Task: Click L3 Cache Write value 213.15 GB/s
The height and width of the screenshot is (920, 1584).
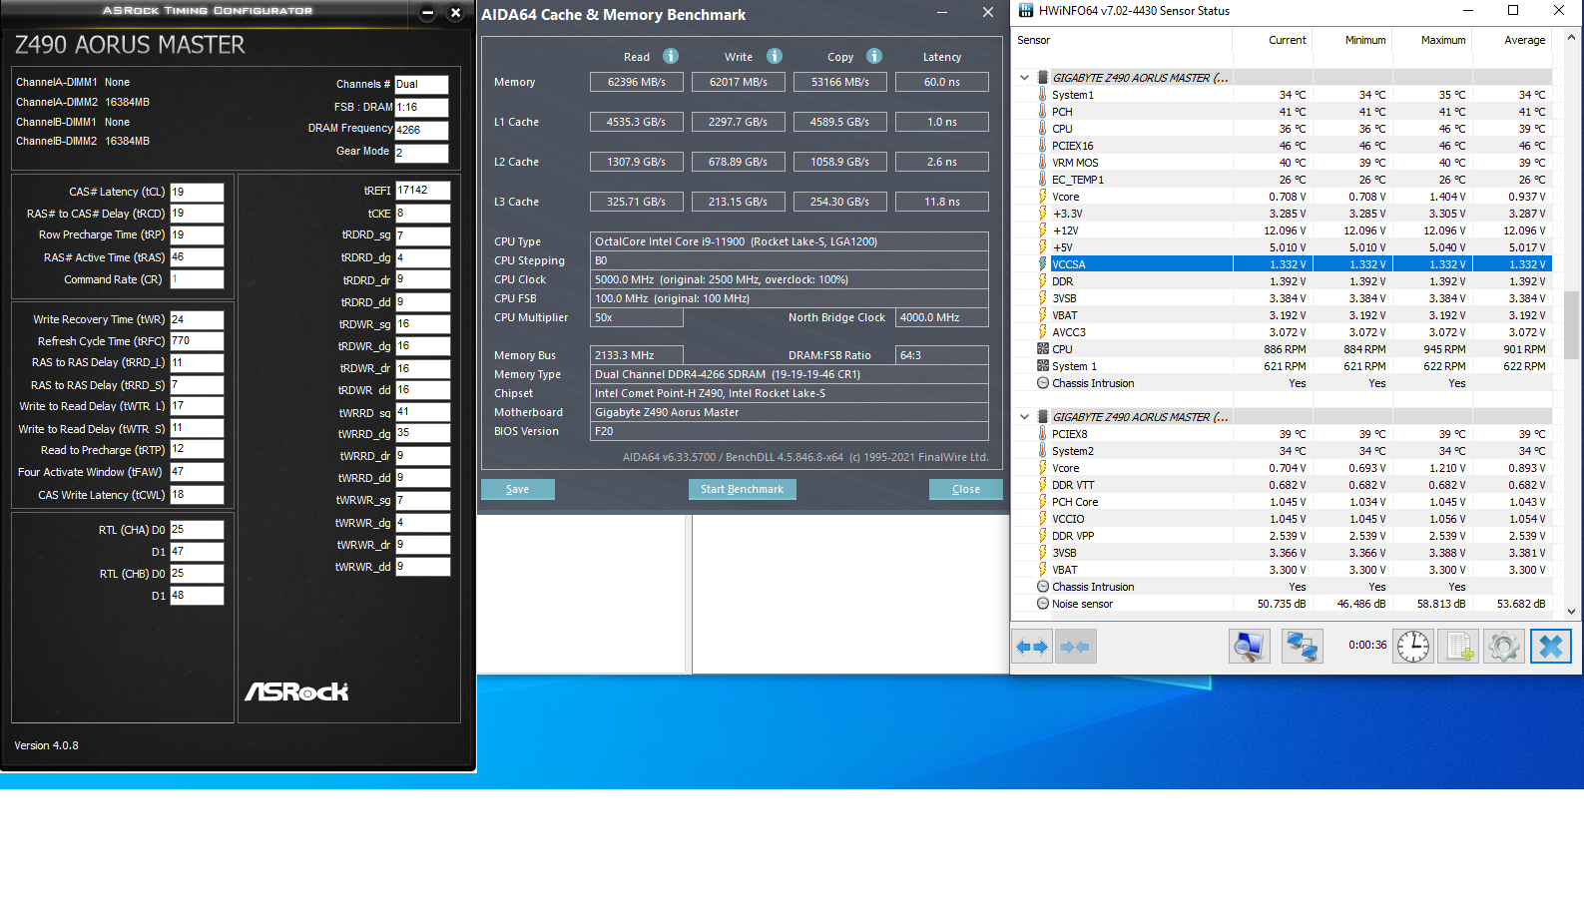Action: tap(738, 202)
